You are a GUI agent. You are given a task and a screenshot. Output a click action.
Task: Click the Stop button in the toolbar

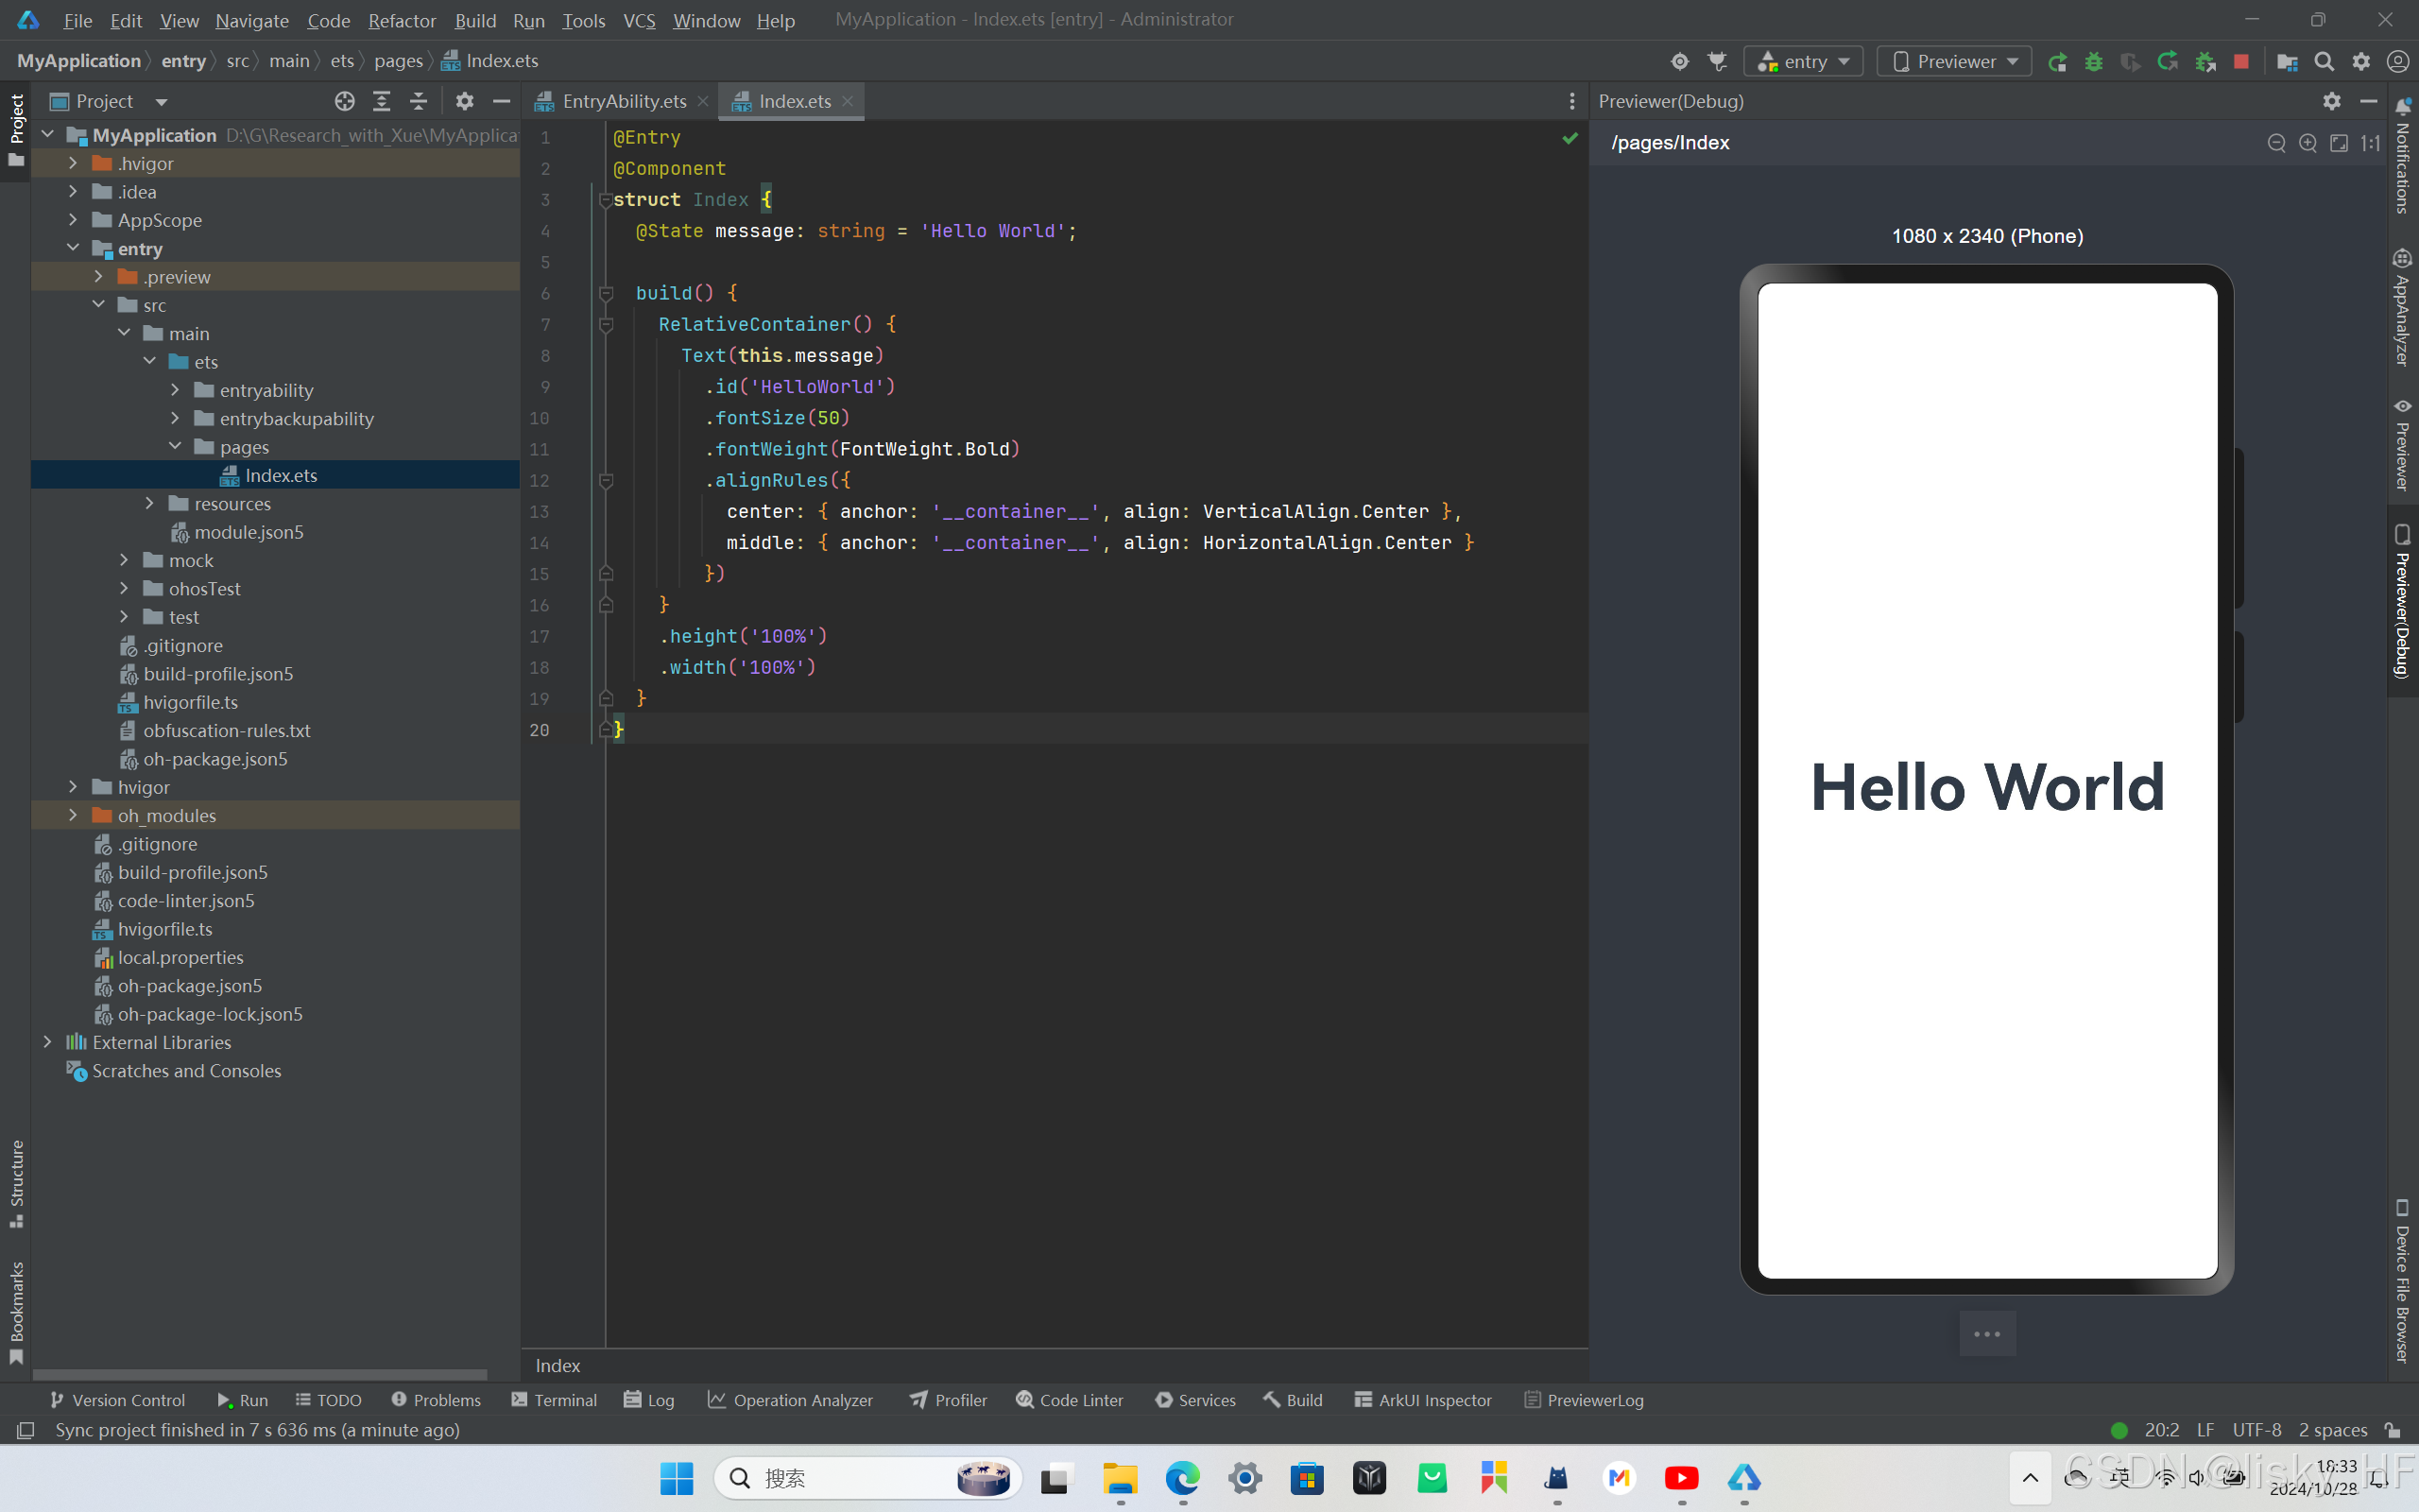2241,61
